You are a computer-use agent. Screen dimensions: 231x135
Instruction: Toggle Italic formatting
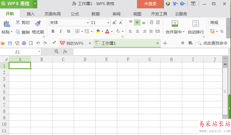click(61, 31)
